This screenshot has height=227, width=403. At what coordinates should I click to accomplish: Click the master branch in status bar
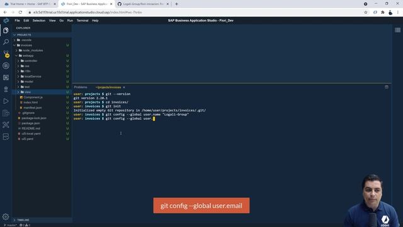(11, 225)
